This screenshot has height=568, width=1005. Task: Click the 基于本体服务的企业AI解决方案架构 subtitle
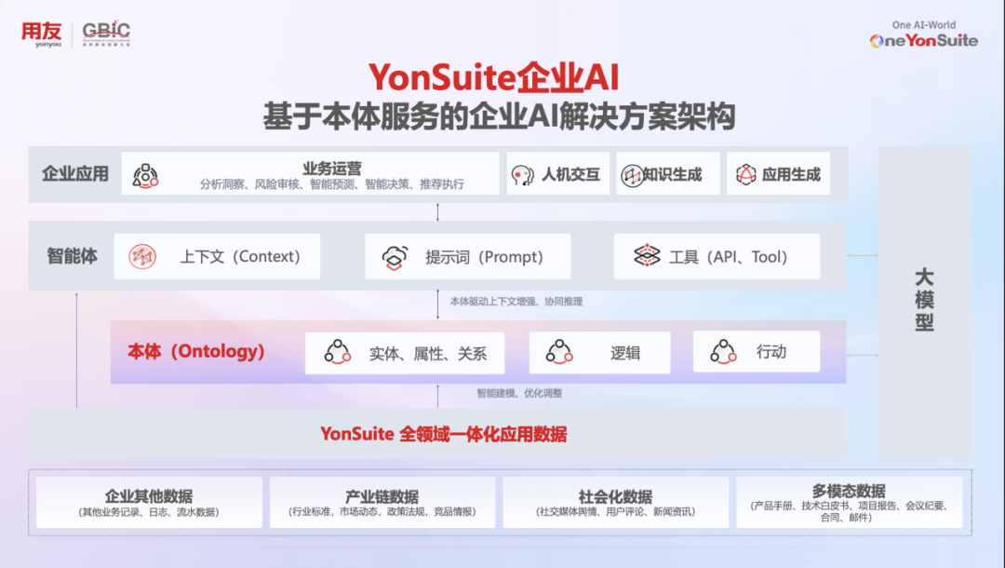pos(500,116)
